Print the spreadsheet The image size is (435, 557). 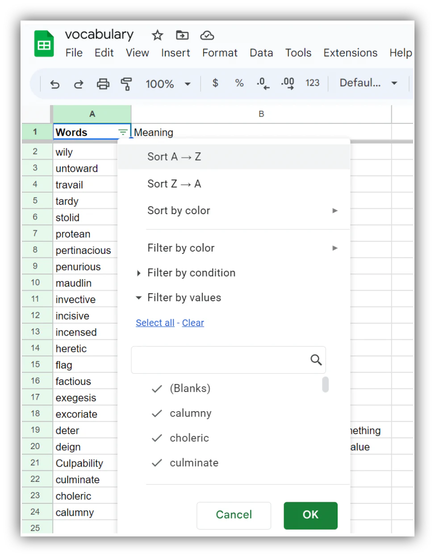tap(103, 84)
